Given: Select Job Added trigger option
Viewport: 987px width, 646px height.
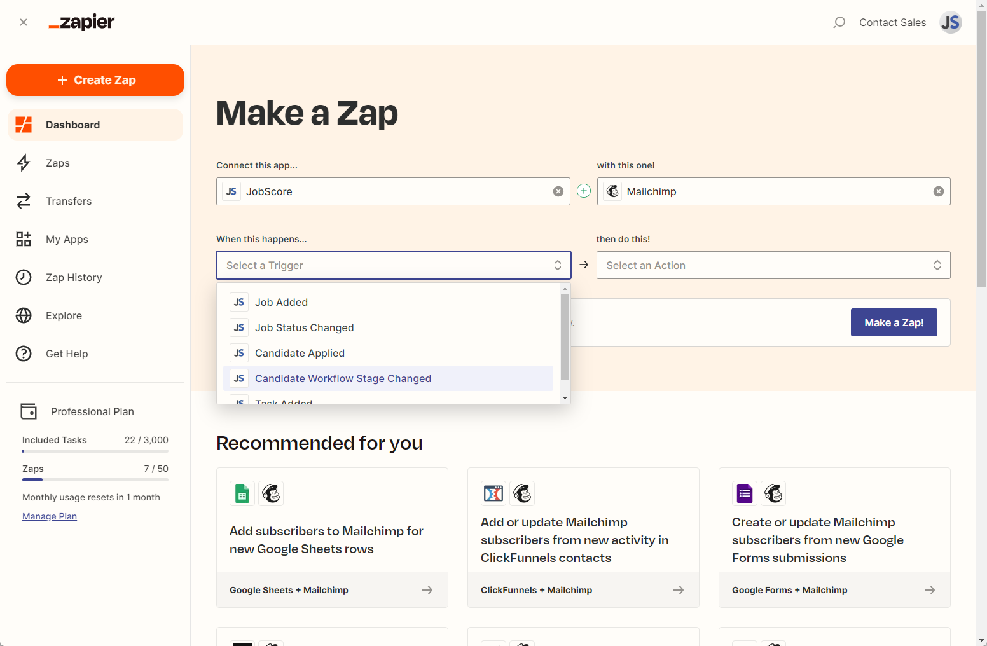Looking at the screenshot, I should [x=388, y=302].
